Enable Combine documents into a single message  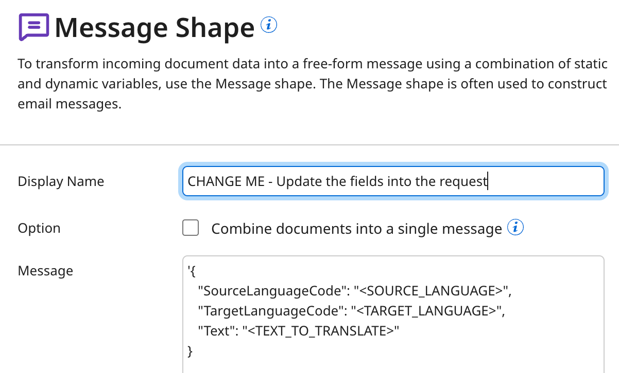pyautogui.click(x=191, y=228)
